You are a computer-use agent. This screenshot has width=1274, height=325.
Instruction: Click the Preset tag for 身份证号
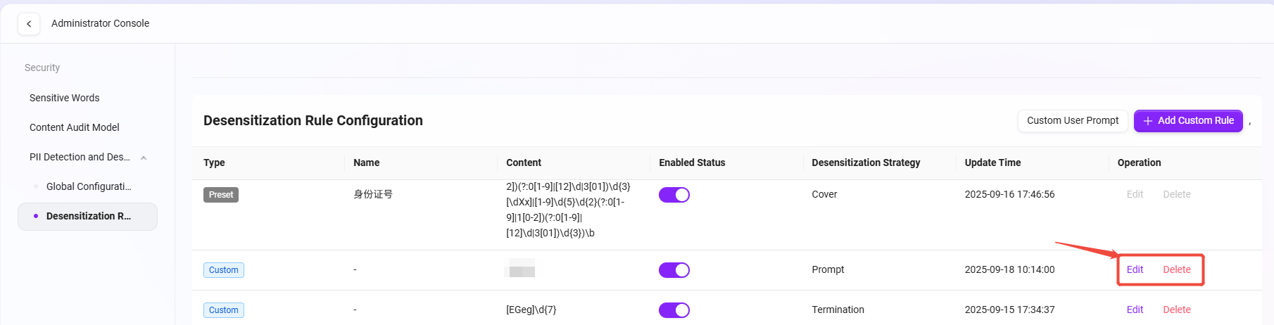(x=220, y=195)
